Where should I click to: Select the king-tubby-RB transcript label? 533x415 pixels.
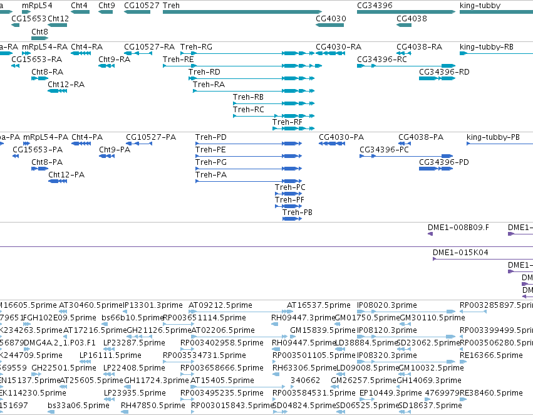click(487, 46)
